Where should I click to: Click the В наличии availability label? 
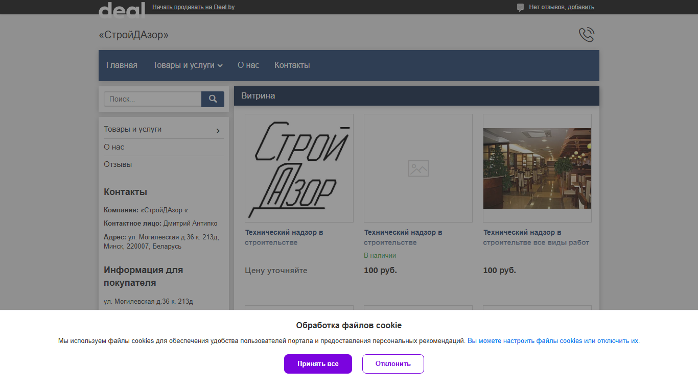pyautogui.click(x=380, y=255)
